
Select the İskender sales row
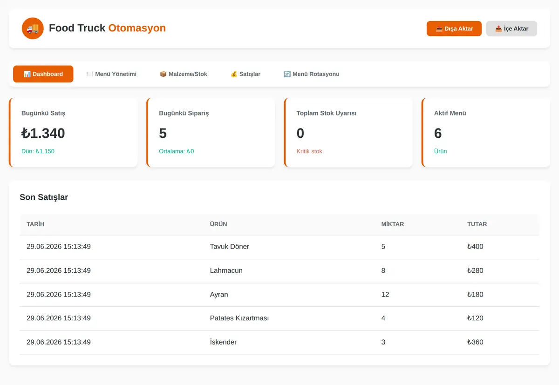pos(279,342)
